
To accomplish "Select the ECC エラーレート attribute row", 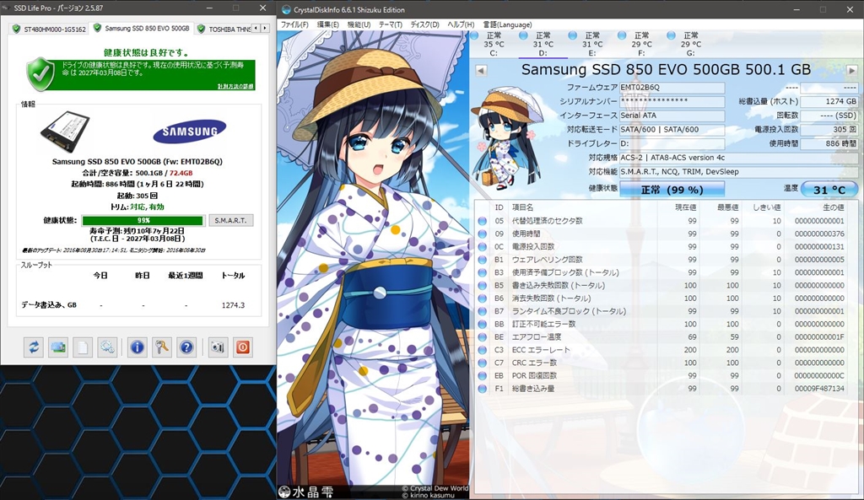I will tap(661, 350).
